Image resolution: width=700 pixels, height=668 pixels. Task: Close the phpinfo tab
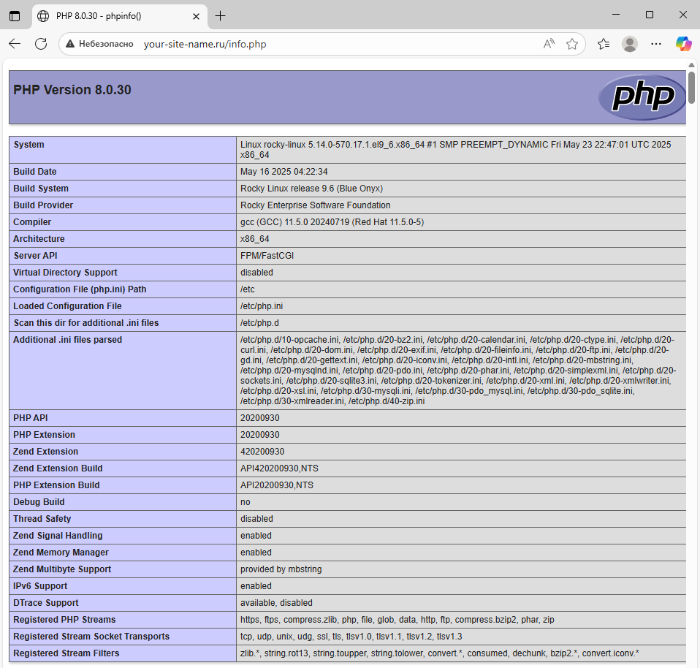[x=196, y=15]
